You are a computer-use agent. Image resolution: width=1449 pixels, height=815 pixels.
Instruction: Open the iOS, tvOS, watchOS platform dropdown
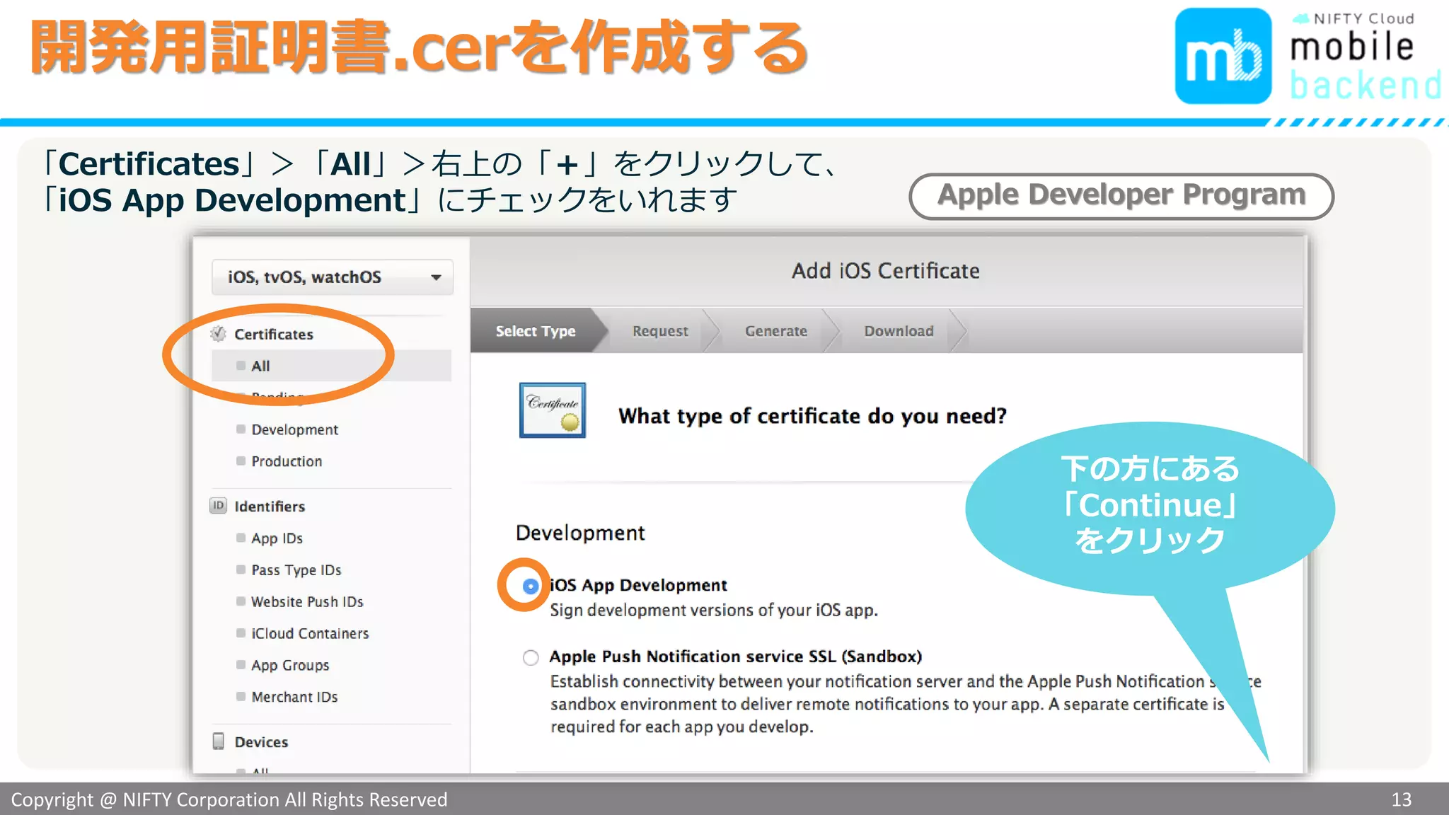tap(332, 277)
